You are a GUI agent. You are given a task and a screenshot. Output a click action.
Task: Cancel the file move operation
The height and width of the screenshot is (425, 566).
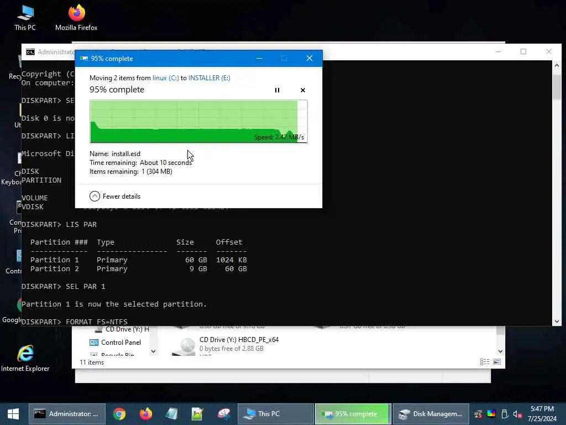(302, 90)
